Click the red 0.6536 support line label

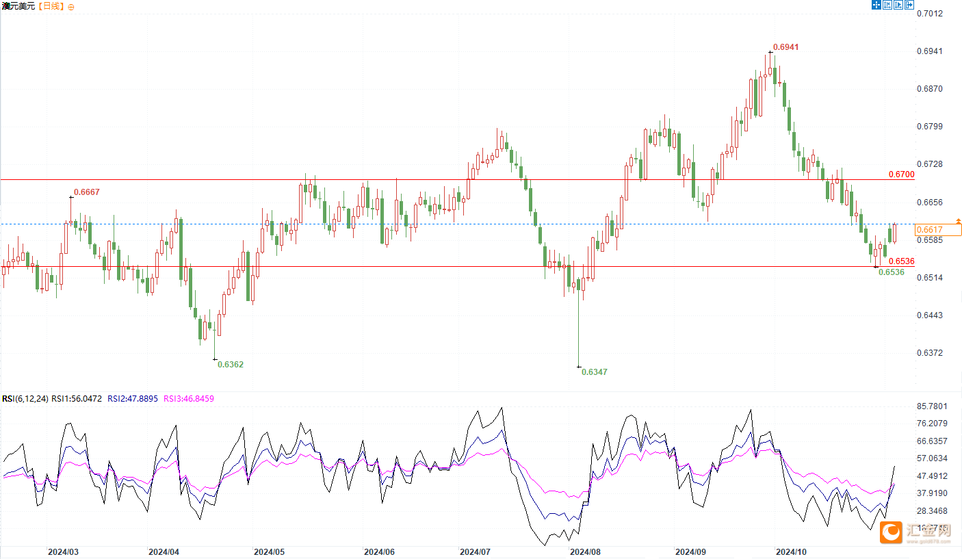click(x=901, y=261)
